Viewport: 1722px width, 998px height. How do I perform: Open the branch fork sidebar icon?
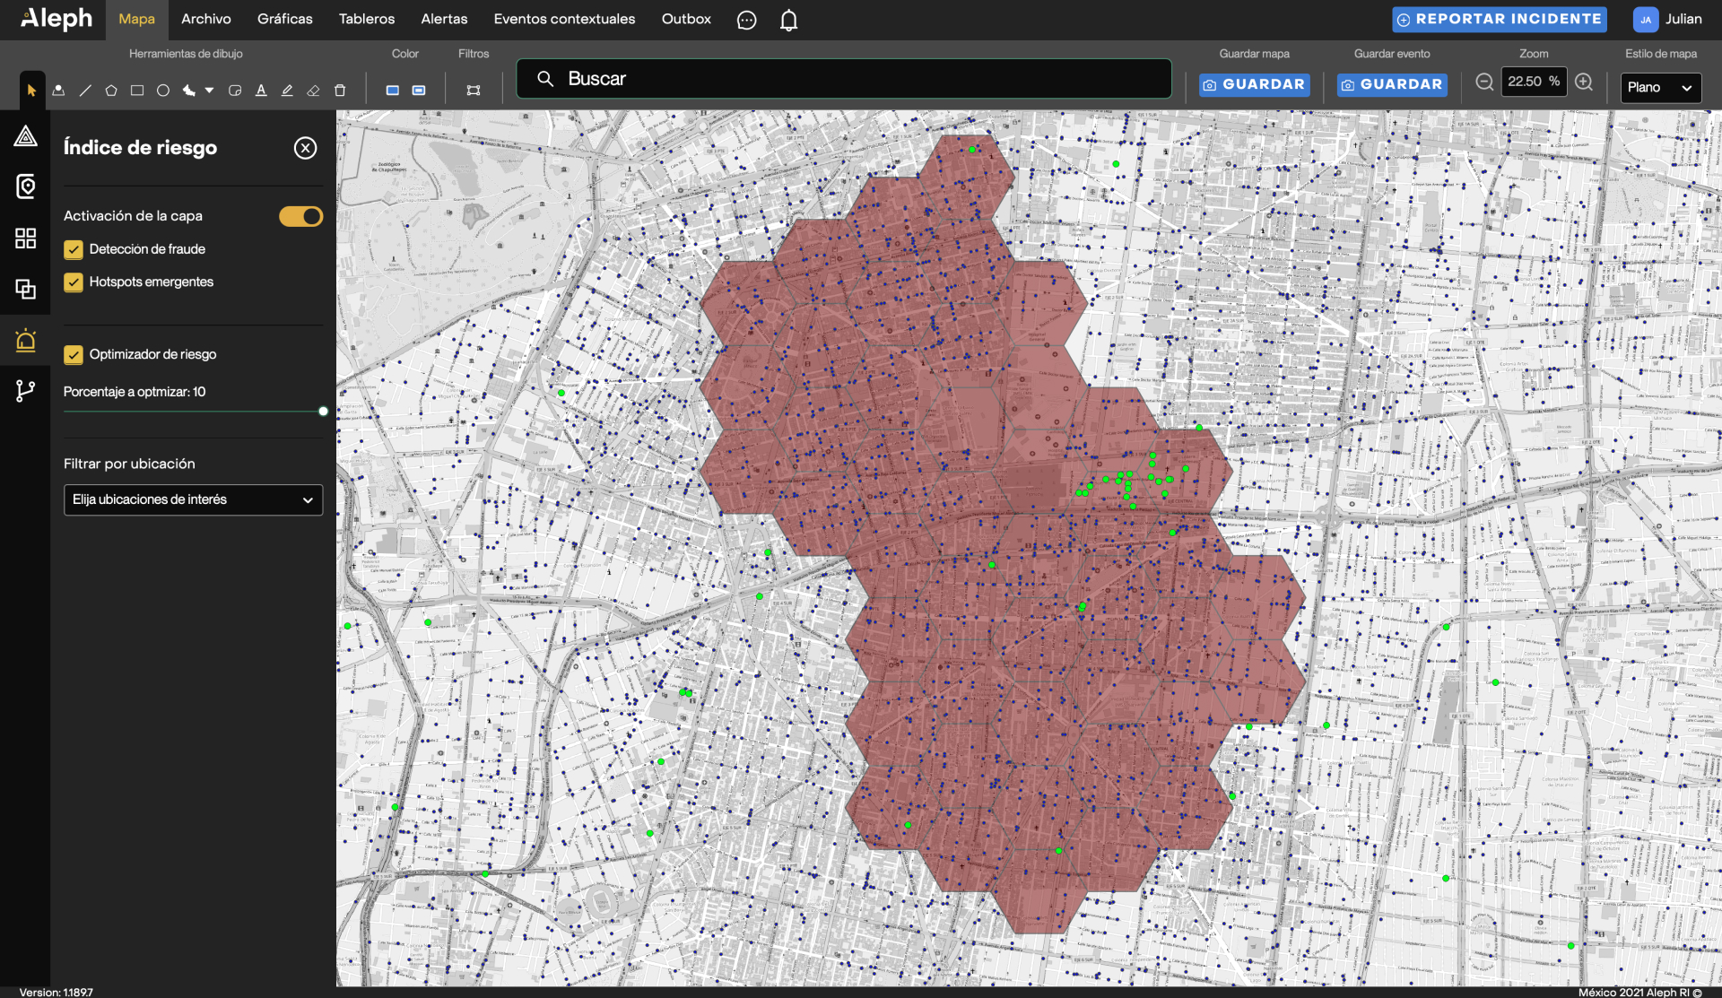25,391
